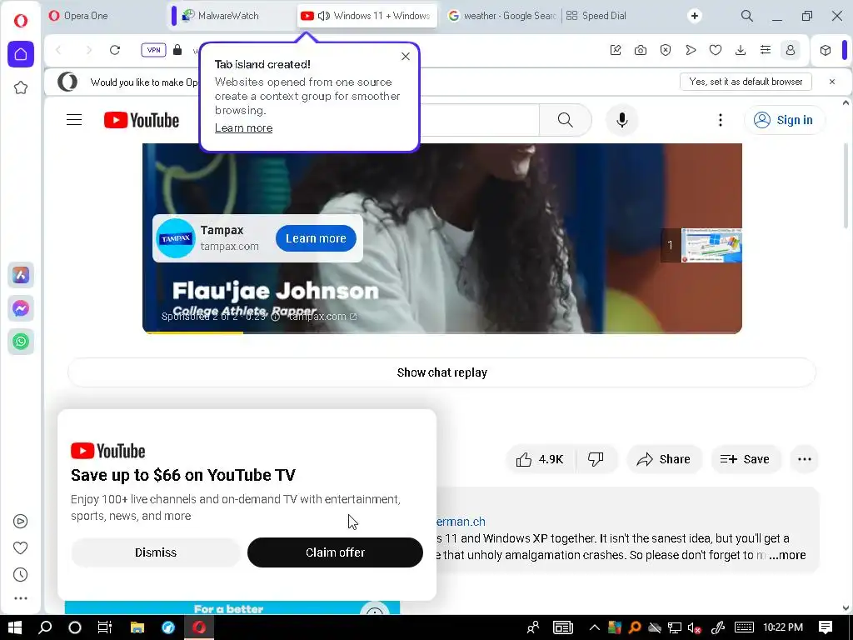The width and height of the screenshot is (853, 640).
Task: Open the edit/paste-protect icon in address bar
Action: [616, 50]
